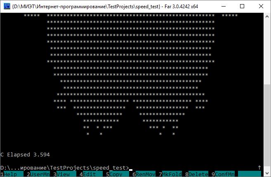Choose 8Delete in the key bar
This screenshot has height=177, width=271.
(196, 174)
